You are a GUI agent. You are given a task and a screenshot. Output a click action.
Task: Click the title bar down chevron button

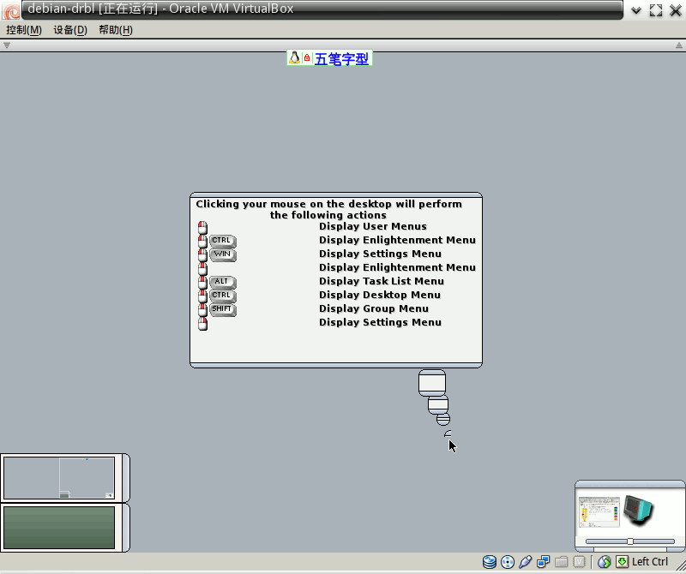coord(636,10)
